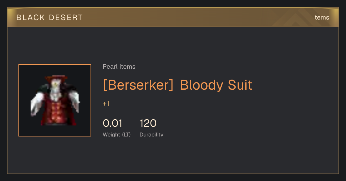Screen dimensions: 346x181
Task: Click the 120 durability value
Action: [148, 123]
